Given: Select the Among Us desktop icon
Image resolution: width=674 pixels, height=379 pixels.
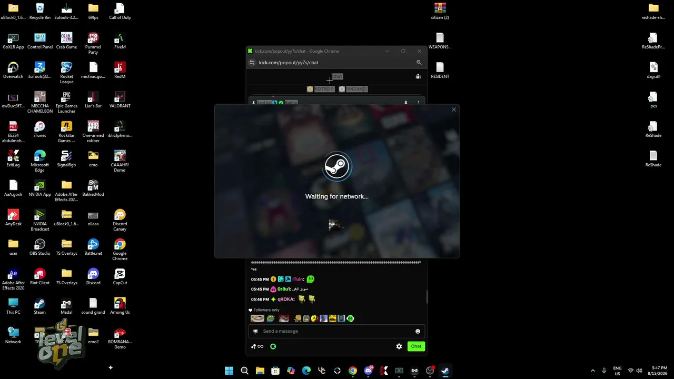Looking at the screenshot, I should 120,306.
